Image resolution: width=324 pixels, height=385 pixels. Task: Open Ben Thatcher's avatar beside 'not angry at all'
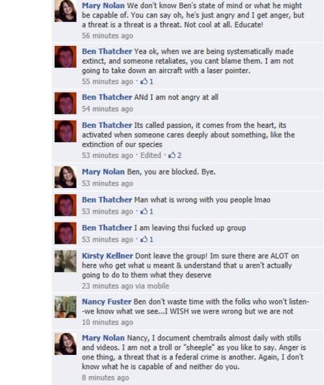(x=65, y=103)
